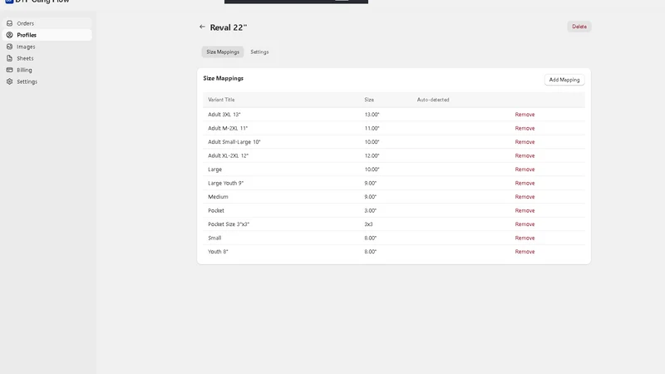
Task: Click the Variant Title column header
Action: tap(221, 100)
